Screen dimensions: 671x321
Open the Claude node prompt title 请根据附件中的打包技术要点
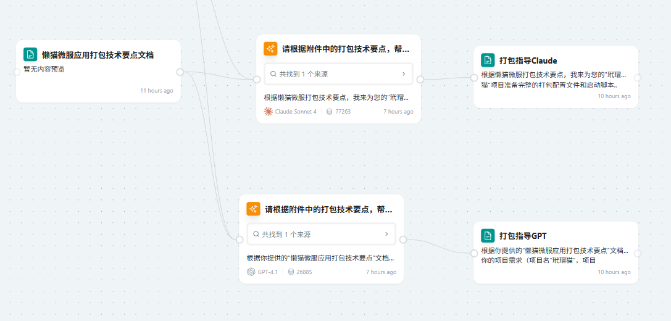pos(346,49)
